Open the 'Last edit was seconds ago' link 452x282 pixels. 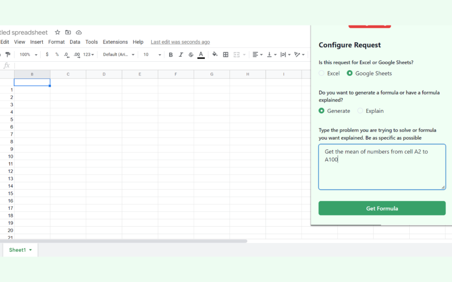tap(180, 42)
